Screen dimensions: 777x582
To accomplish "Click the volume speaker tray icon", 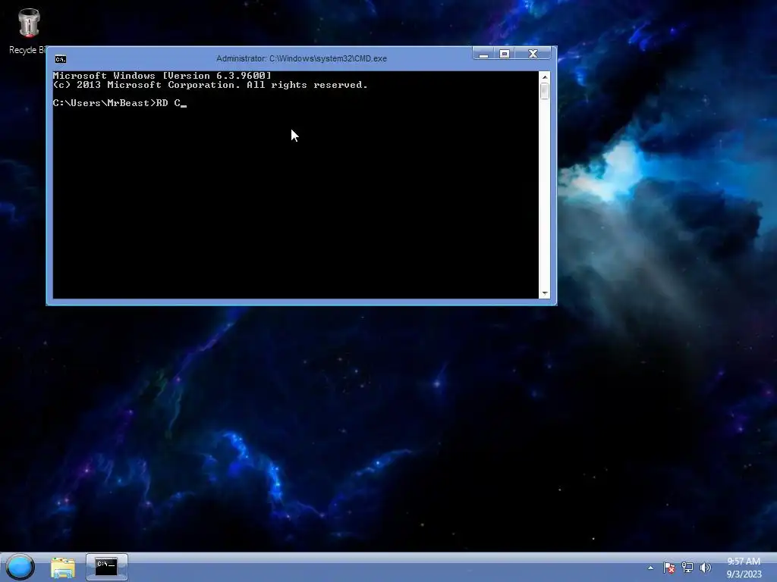I will pyautogui.click(x=705, y=568).
